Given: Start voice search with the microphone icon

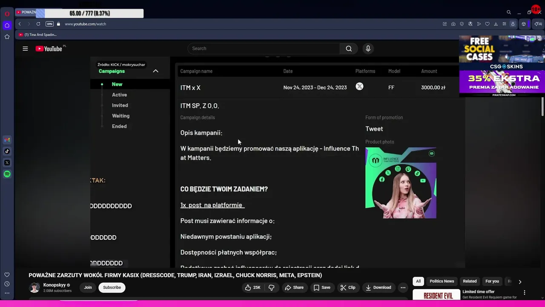Looking at the screenshot, I should click(x=368, y=49).
